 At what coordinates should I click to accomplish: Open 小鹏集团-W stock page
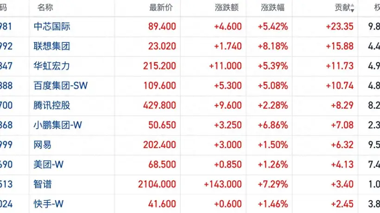[57, 125]
